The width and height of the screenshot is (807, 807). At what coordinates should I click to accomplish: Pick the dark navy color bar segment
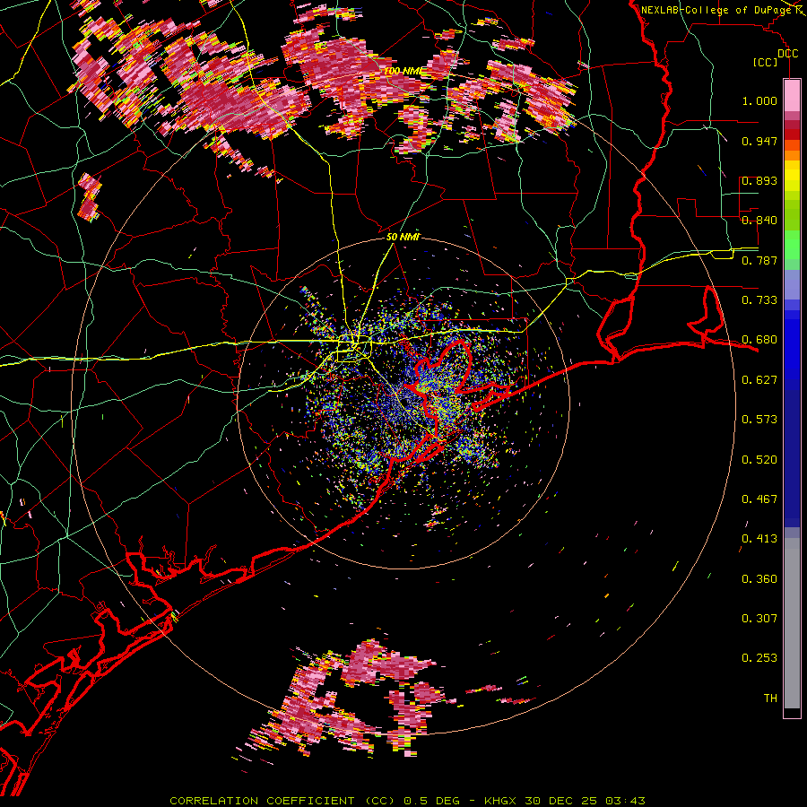point(792,458)
